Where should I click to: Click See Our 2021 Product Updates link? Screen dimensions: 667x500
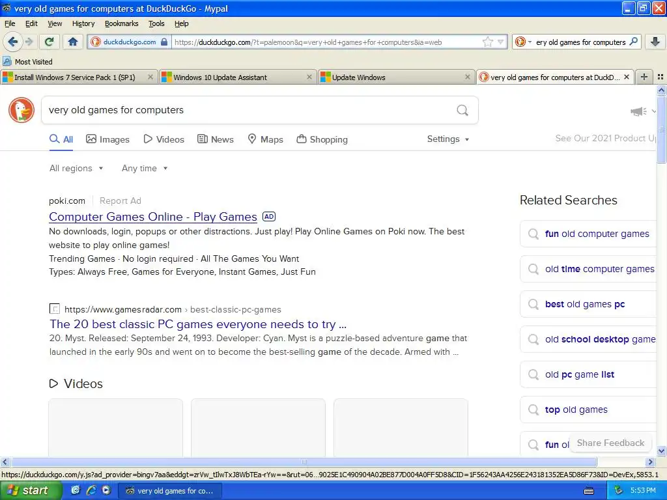(x=606, y=138)
